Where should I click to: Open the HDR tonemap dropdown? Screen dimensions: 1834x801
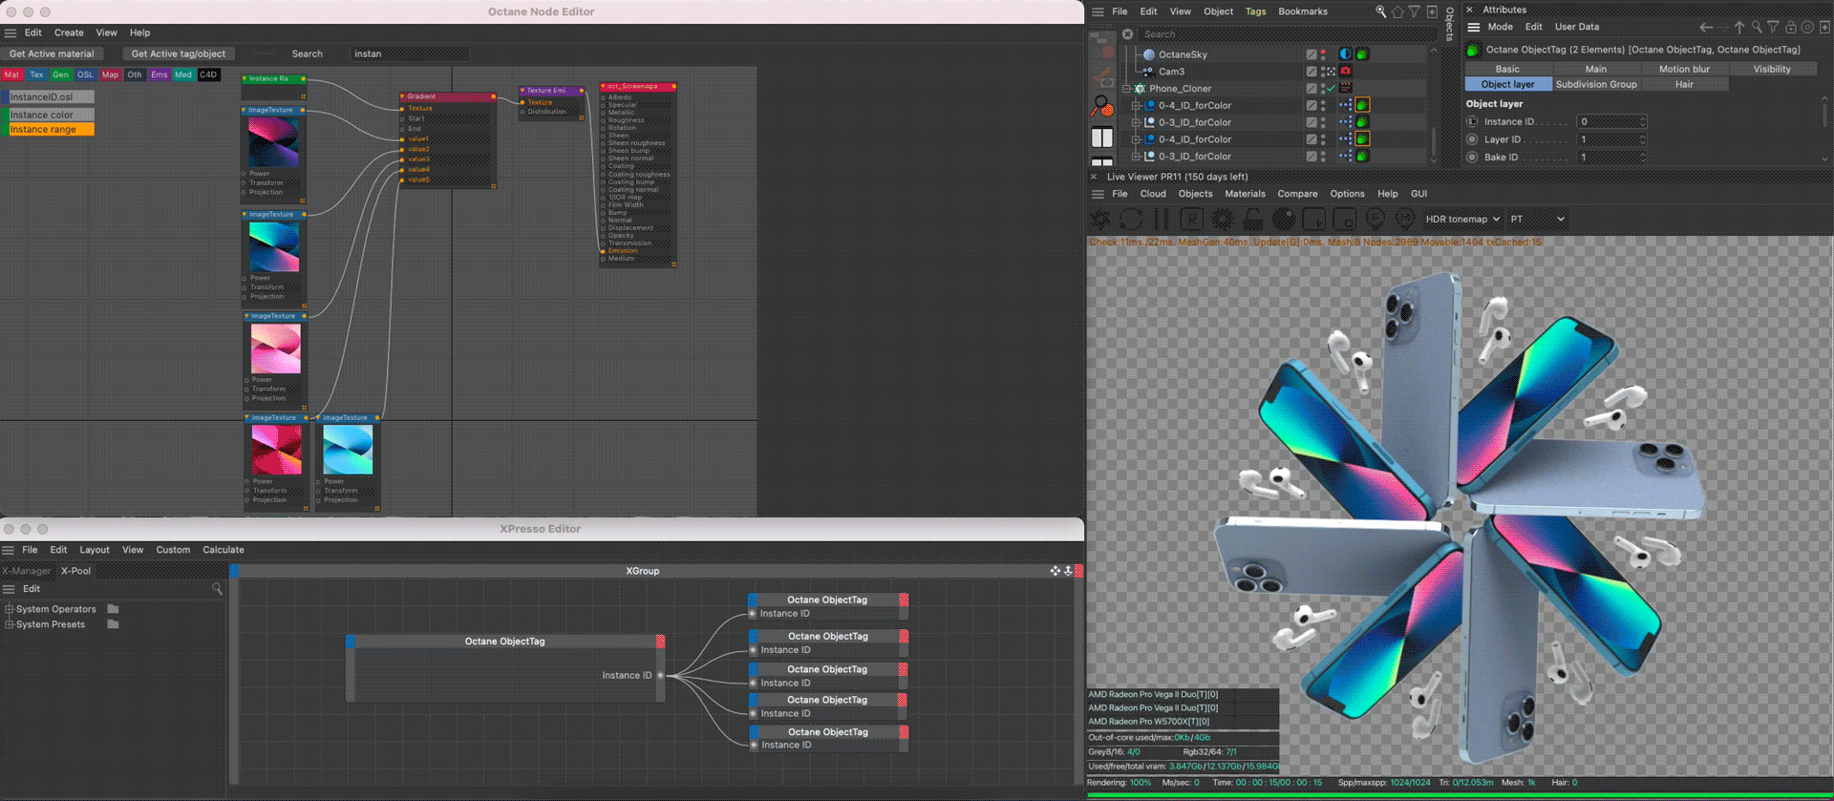click(x=1462, y=220)
